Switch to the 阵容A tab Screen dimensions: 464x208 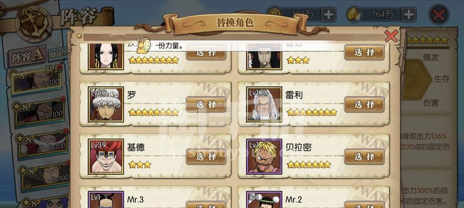click(28, 57)
